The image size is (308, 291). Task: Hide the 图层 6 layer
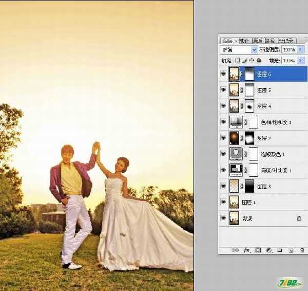[223, 74]
